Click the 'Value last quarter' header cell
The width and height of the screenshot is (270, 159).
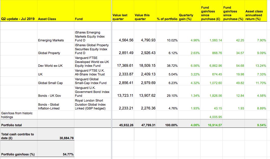point(120,17)
